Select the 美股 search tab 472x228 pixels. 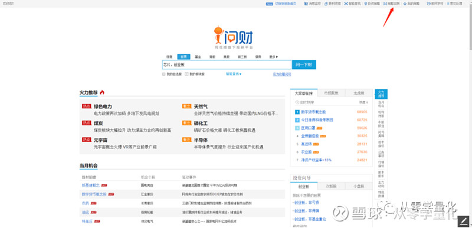pyautogui.click(x=227, y=57)
